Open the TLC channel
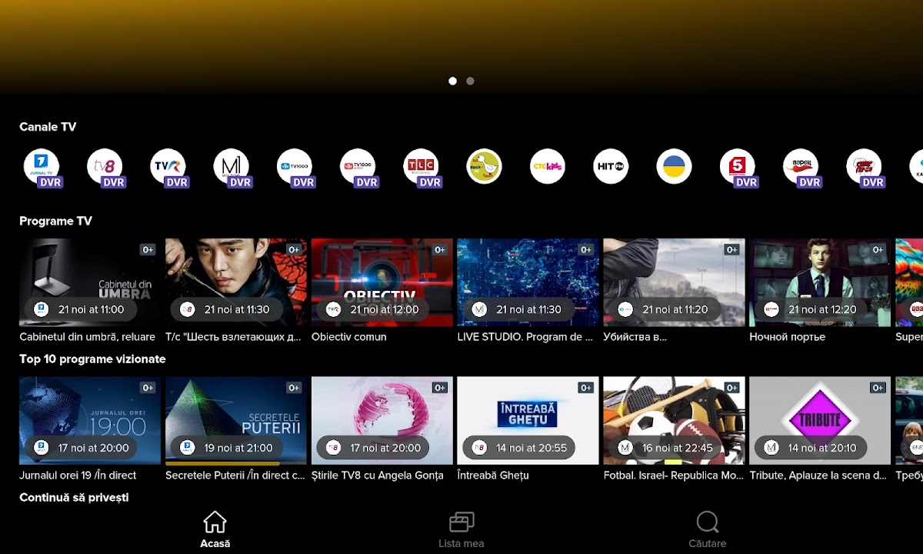The height and width of the screenshot is (554, 923). coord(421,167)
